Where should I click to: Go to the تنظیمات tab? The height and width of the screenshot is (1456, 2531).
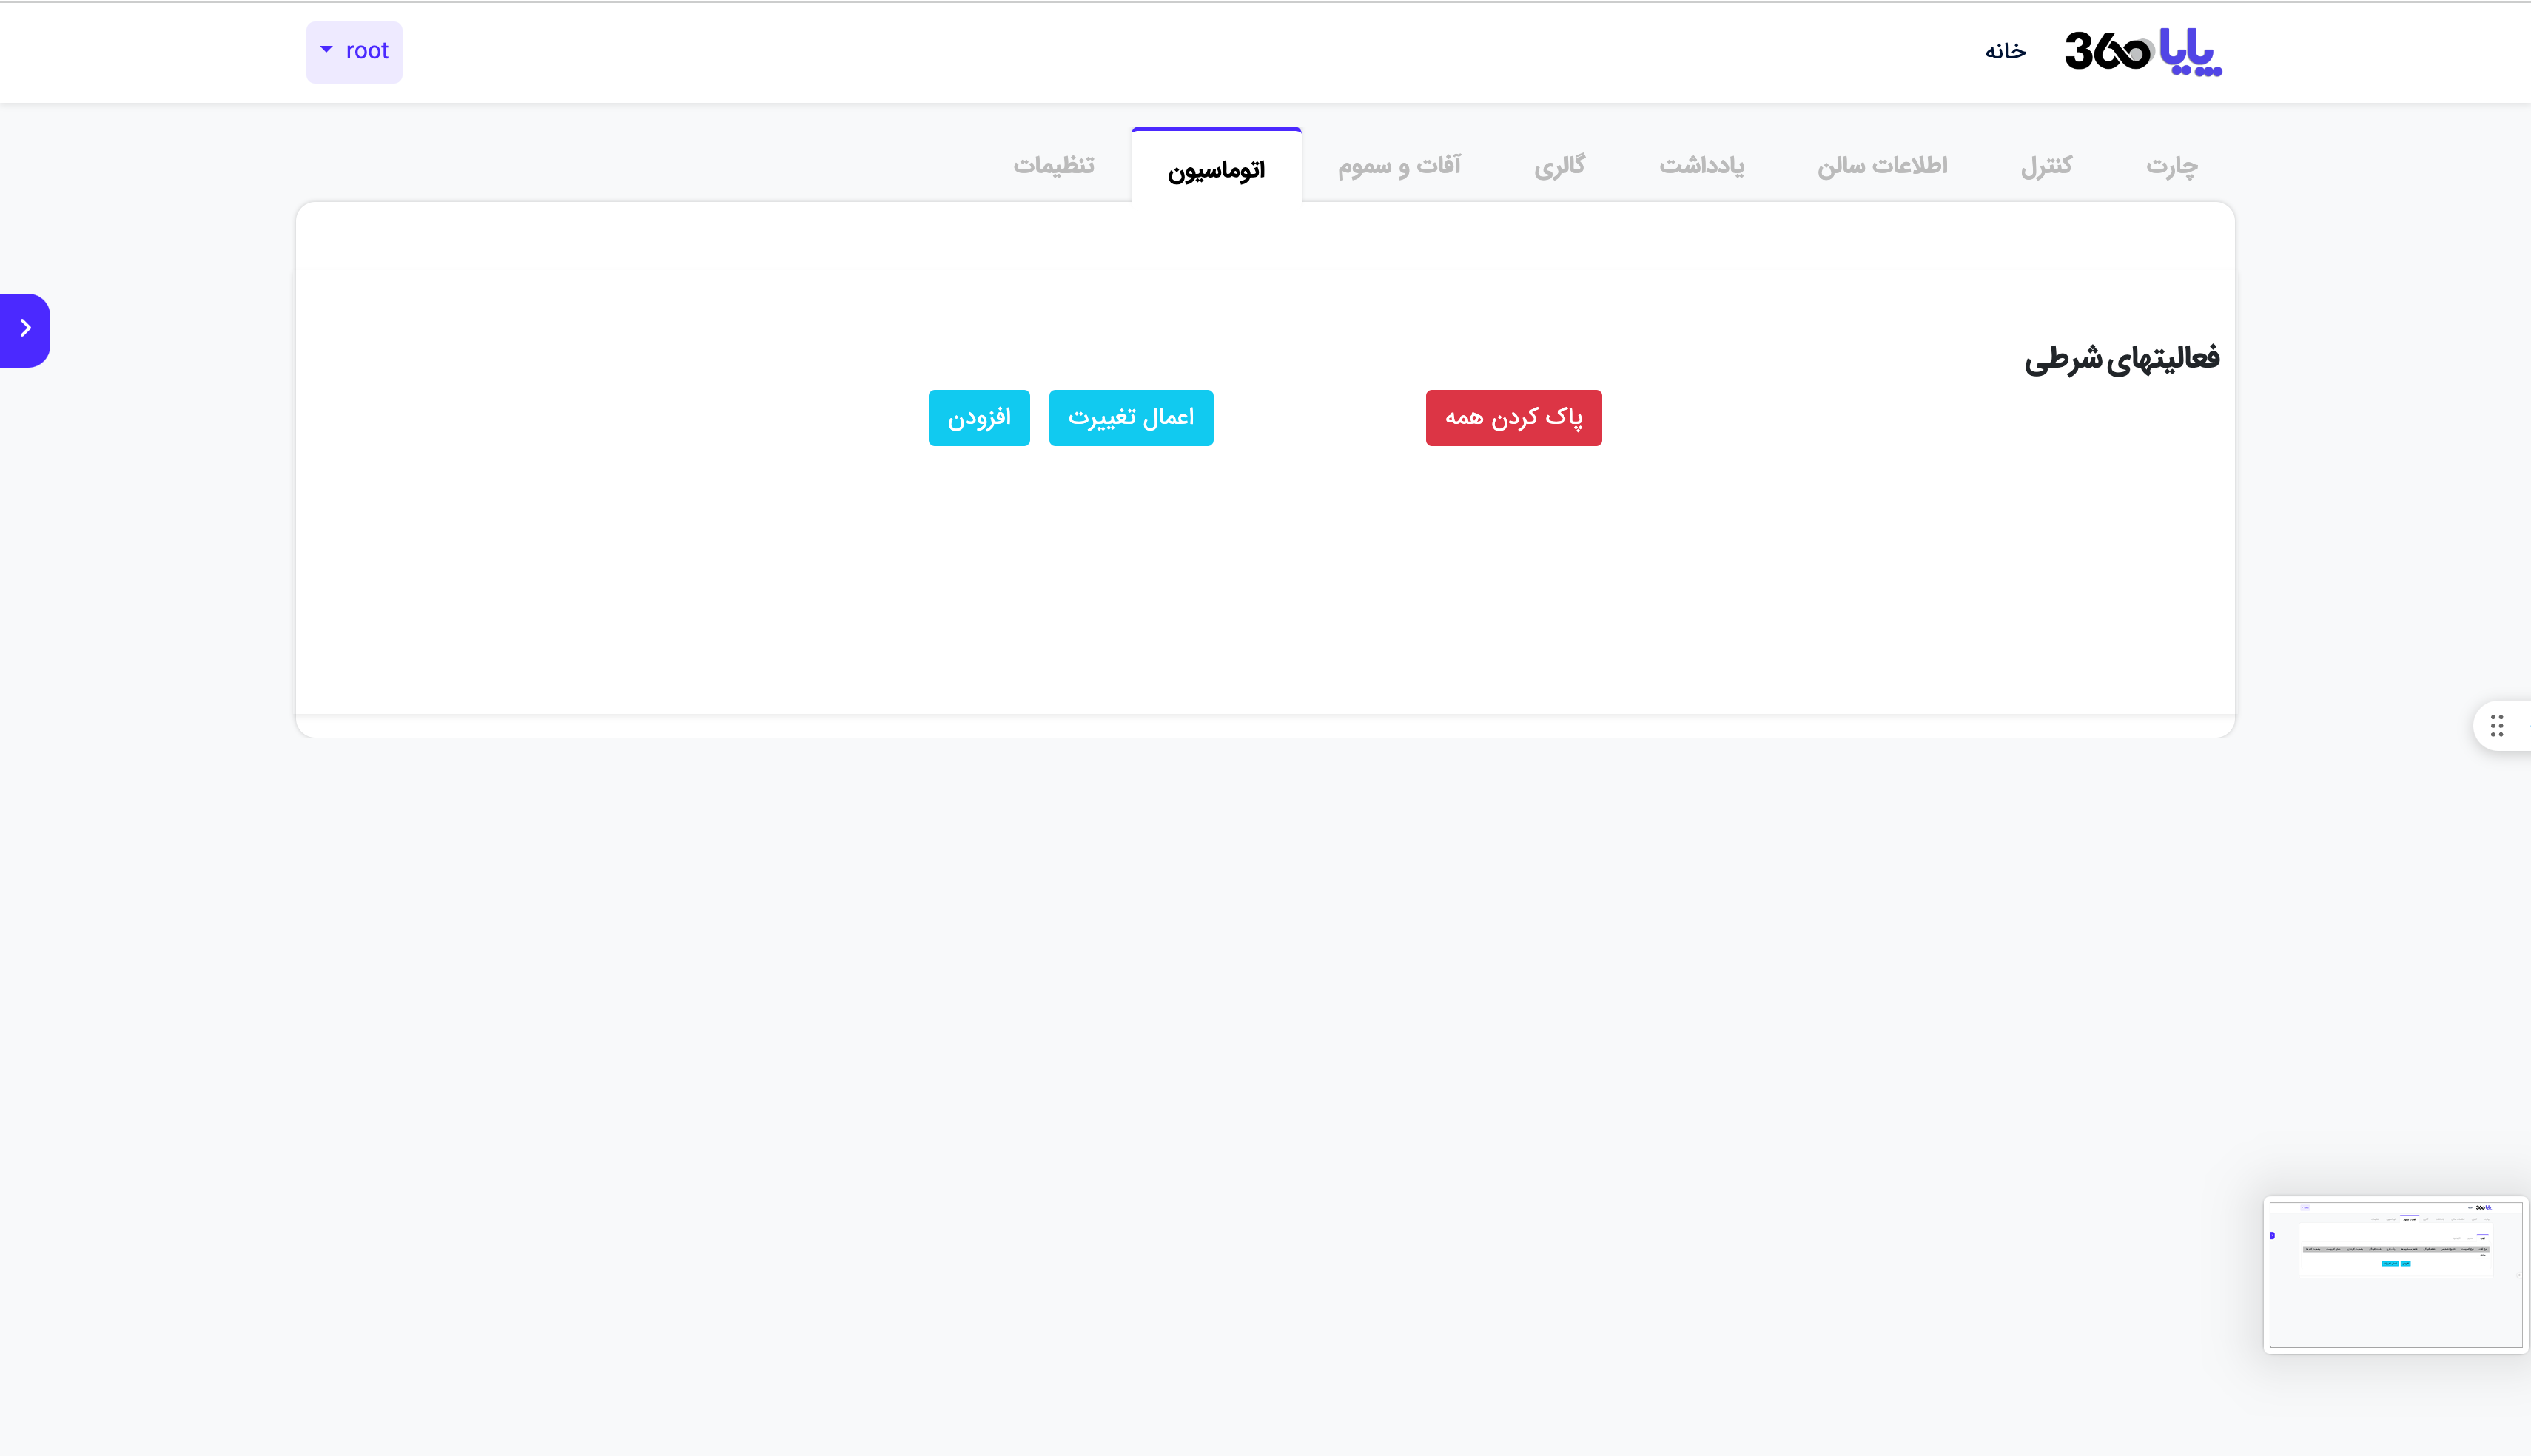(x=1053, y=166)
